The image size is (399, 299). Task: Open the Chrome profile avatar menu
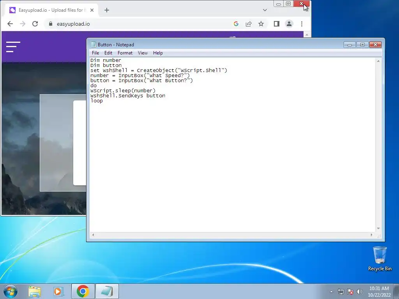point(289,24)
